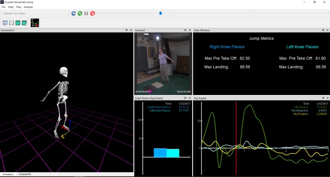Click left knee Max Pre Take Off value 81.80
The width and height of the screenshot is (330, 177).
320,58
